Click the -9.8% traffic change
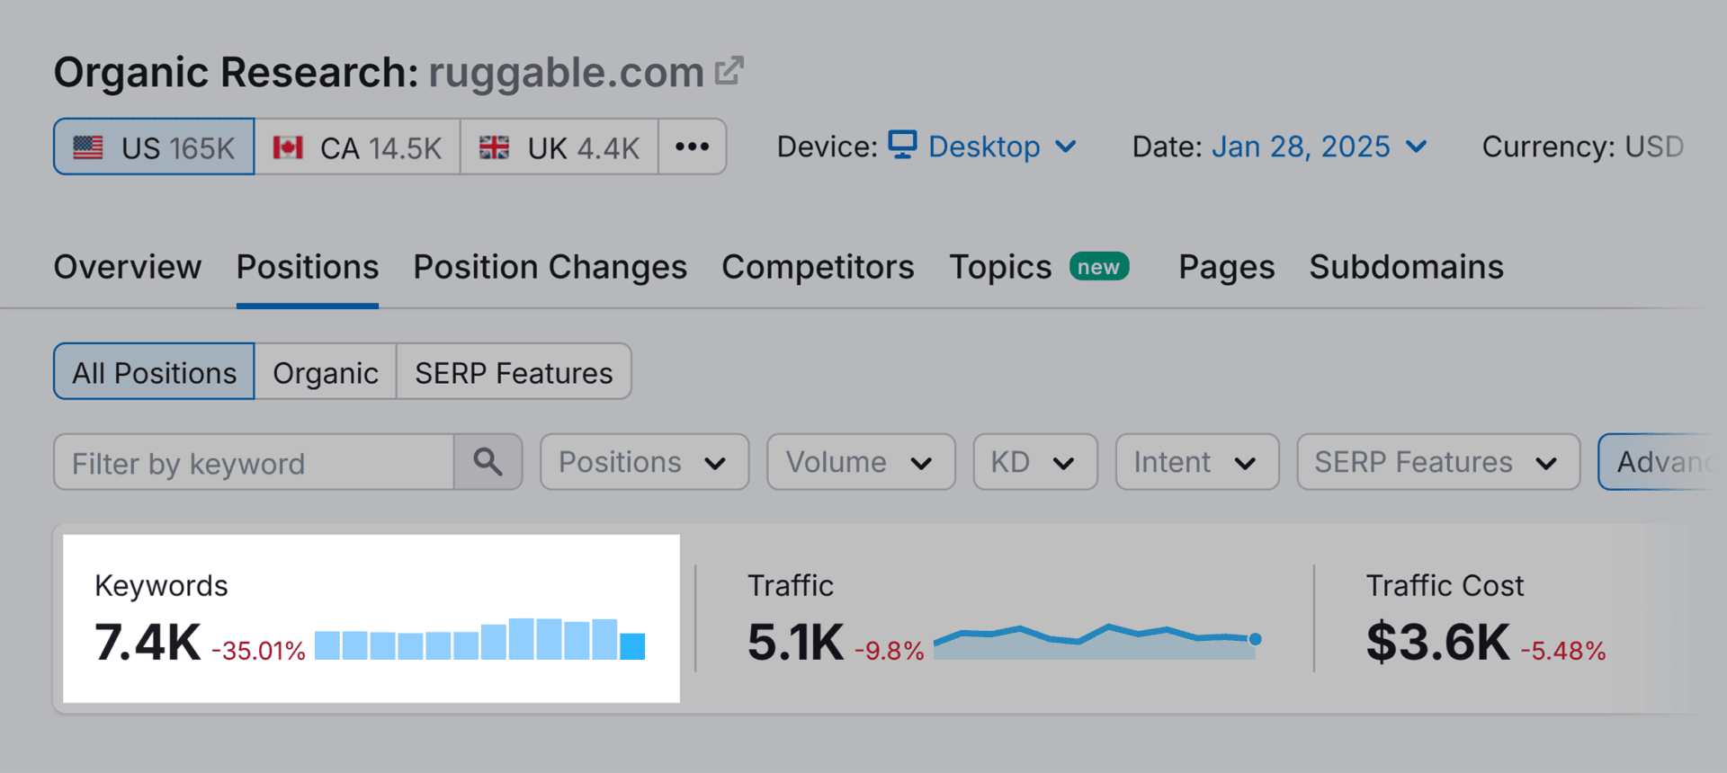 click(890, 651)
